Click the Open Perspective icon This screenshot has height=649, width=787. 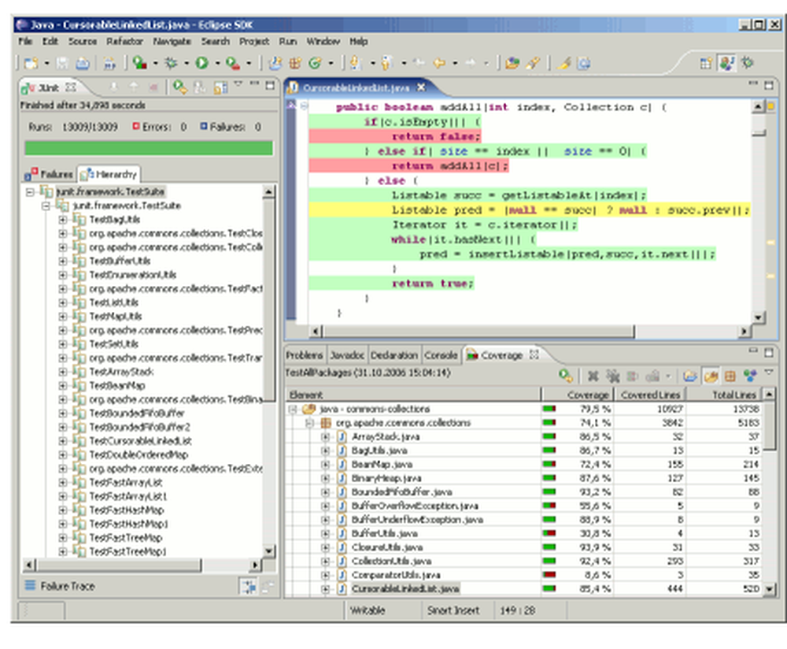click(706, 63)
